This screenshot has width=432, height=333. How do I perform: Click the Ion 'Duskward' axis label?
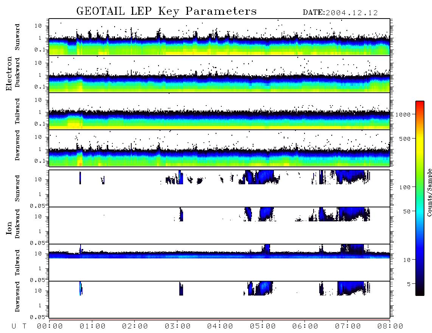point(17,224)
